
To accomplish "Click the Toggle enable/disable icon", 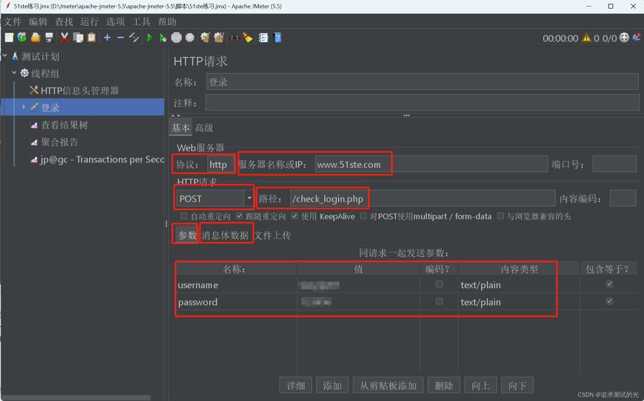I will pos(134,38).
